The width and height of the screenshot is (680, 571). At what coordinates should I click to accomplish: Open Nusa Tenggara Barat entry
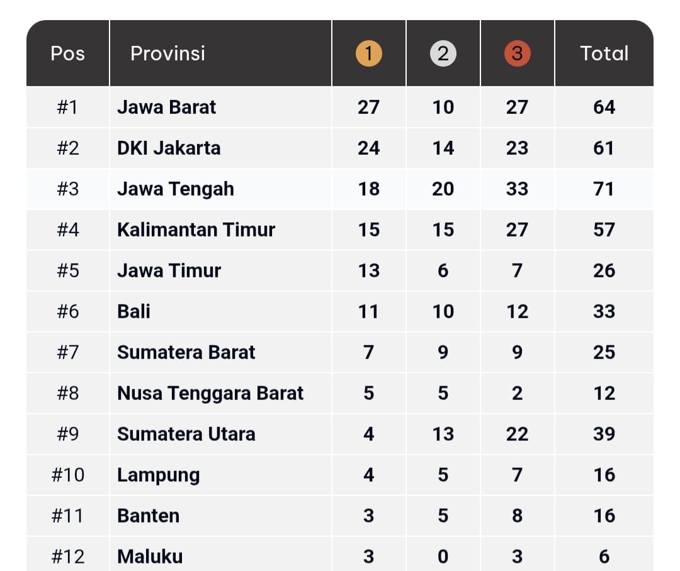210,394
